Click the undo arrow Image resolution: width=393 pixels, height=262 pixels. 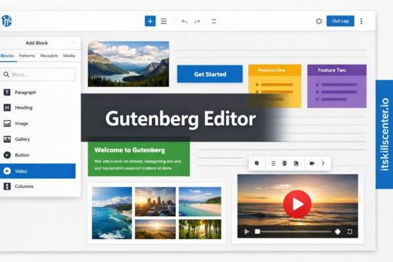[x=184, y=21]
